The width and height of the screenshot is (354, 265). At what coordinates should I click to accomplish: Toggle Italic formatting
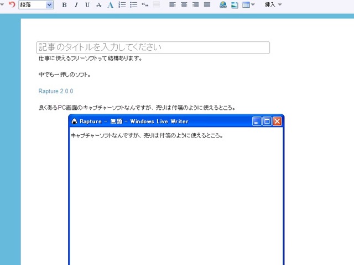pos(76,5)
